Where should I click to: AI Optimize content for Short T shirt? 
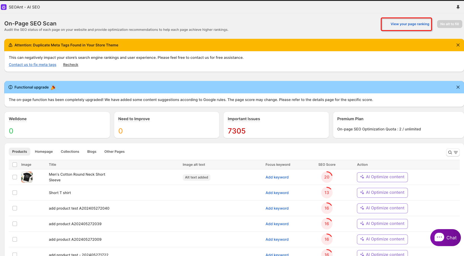[x=382, y=193]
